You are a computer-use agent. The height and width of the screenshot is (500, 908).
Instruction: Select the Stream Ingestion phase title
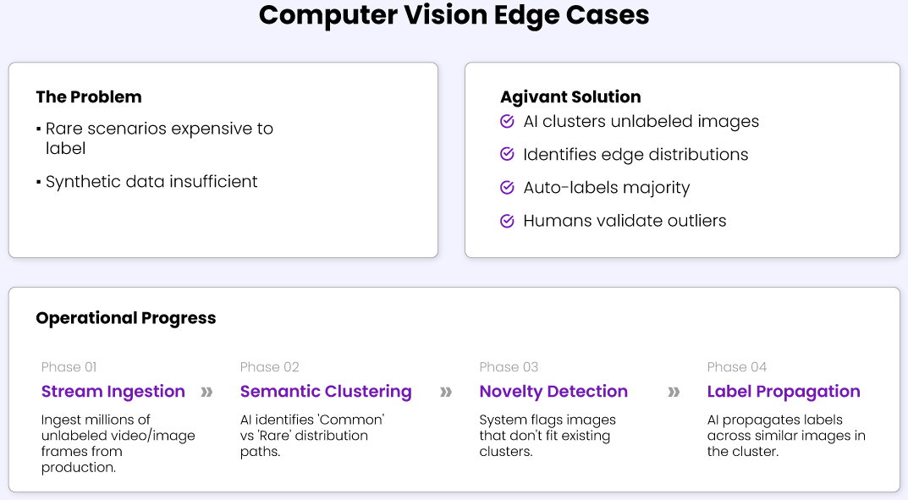click(113, 392)
